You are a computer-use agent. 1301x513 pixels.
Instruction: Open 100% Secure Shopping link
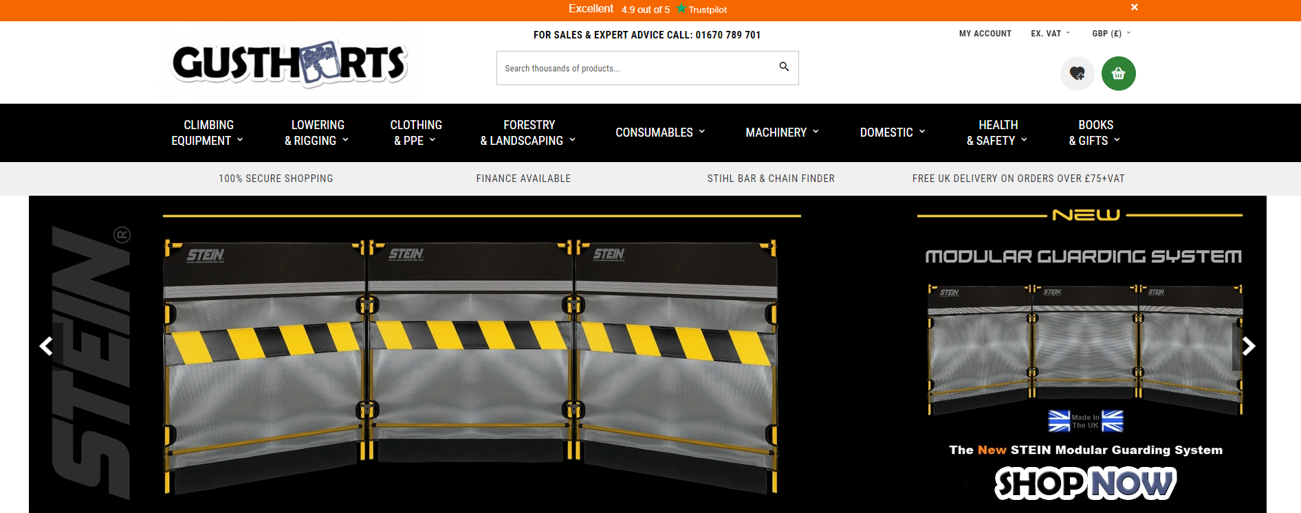(x=276, y=179)
